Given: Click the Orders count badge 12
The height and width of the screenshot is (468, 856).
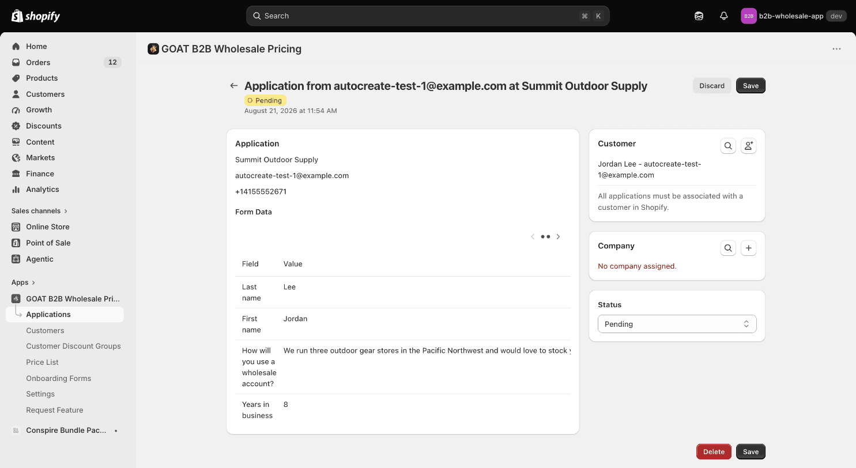Looking at the screenshot, I should coord(112,62).
